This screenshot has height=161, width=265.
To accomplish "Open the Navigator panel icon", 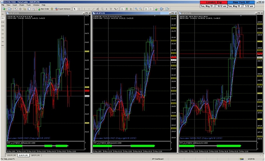I will click(25, 9).
